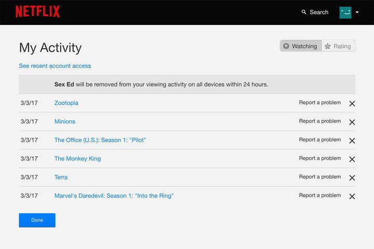Click the teal smiley profile avatar
Screen dimensions: 374x249
pos(345,12)
